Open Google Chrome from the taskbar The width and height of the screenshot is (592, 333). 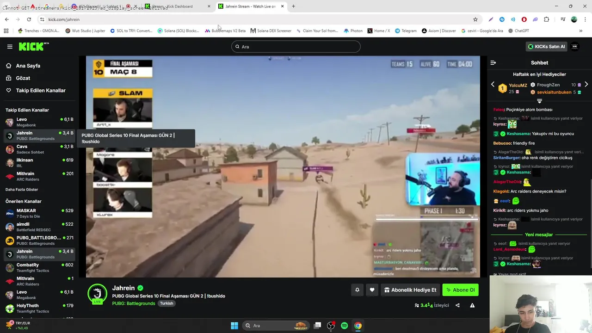[x=358, y=326]
